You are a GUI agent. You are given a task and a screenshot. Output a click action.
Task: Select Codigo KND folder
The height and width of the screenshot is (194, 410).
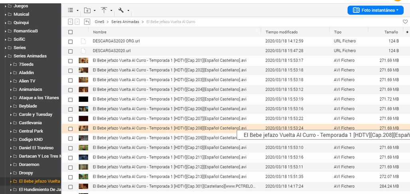31,139
